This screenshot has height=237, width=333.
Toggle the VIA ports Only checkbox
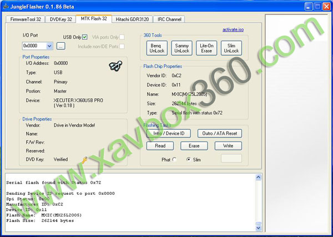(x=122, y=37)
